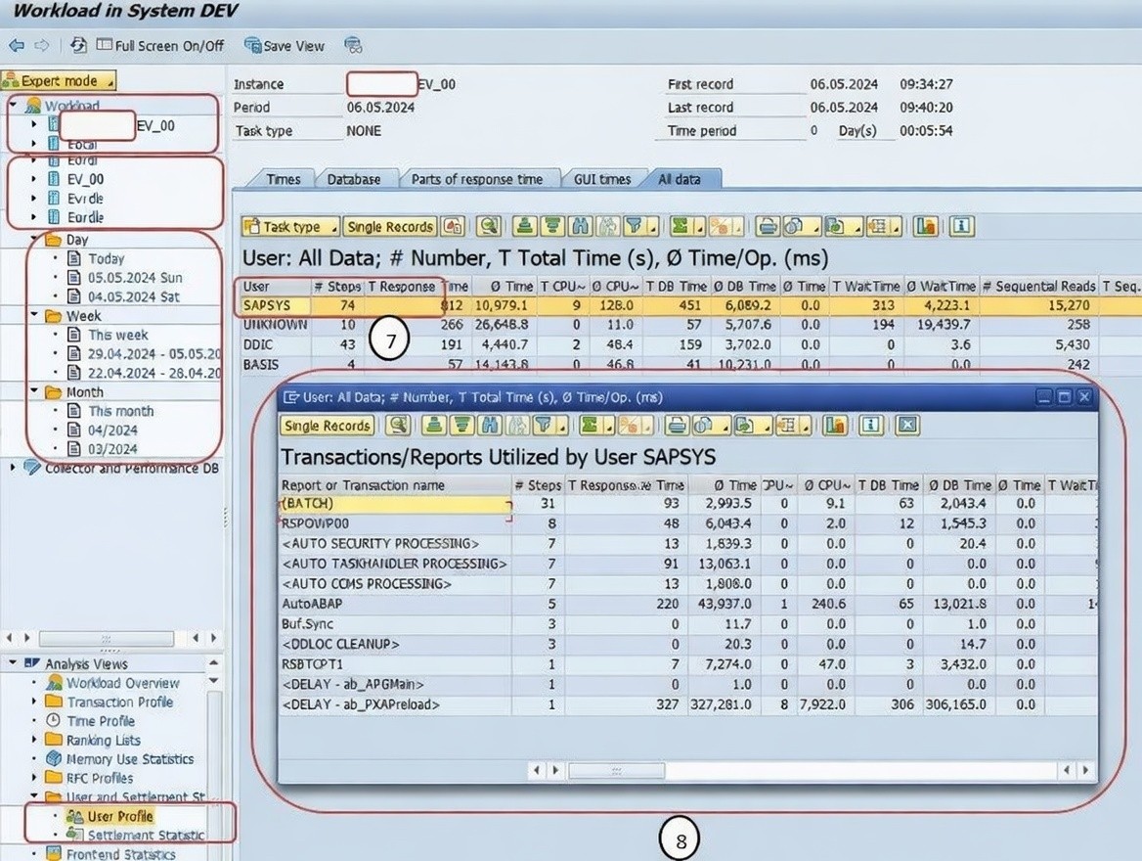Viewport: 1142px width, 861px height.
Task: Click the sort descending icon in SAPSYS popup
Action: 460,426
